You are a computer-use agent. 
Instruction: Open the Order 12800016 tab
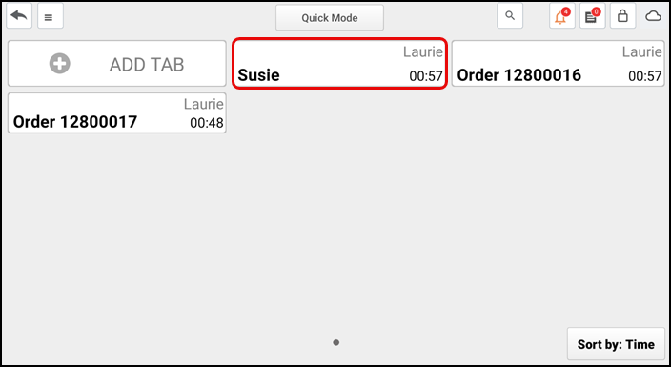pyautogui.click(x=559, y=63)
